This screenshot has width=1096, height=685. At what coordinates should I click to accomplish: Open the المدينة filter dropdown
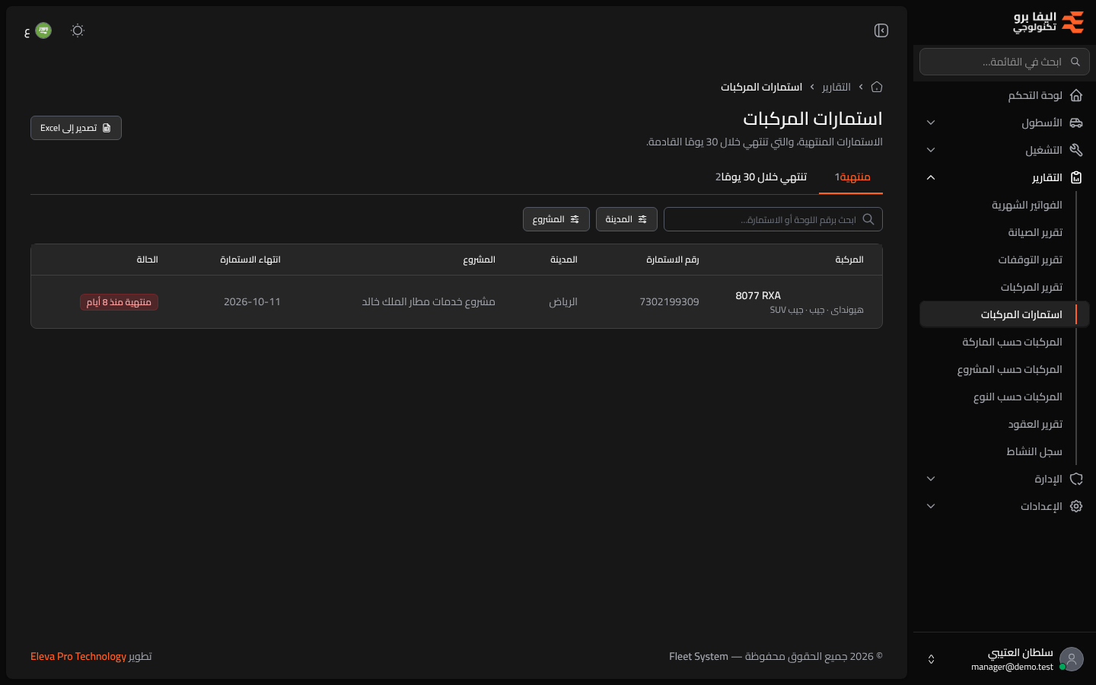[626, 219]
